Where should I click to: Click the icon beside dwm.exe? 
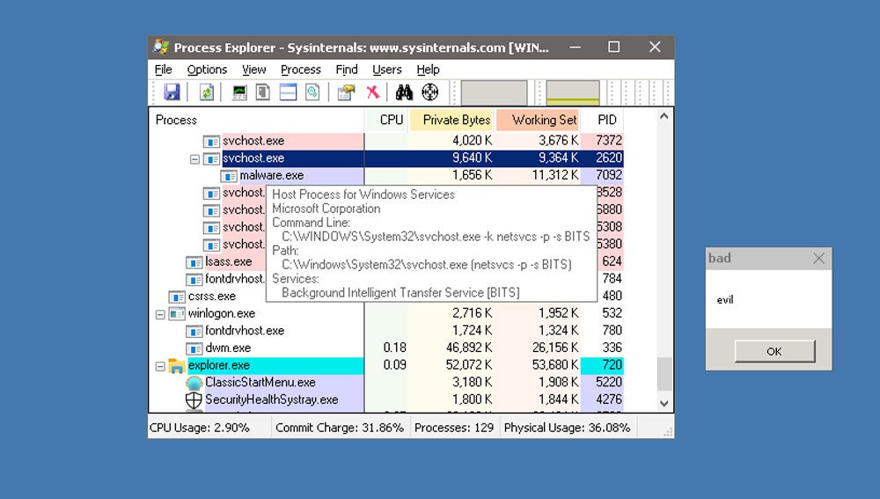[x=194, y=349]
